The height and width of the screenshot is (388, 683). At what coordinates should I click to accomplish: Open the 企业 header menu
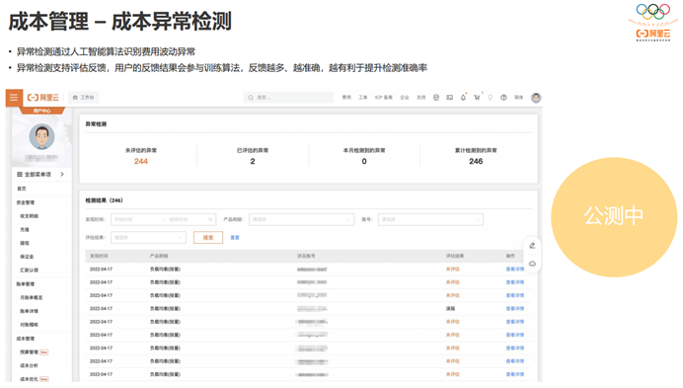point(405,98)
